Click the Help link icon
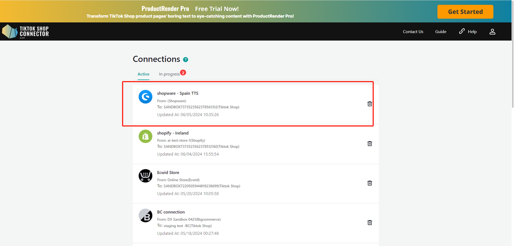The image size is (514, 246). [462, 31]
